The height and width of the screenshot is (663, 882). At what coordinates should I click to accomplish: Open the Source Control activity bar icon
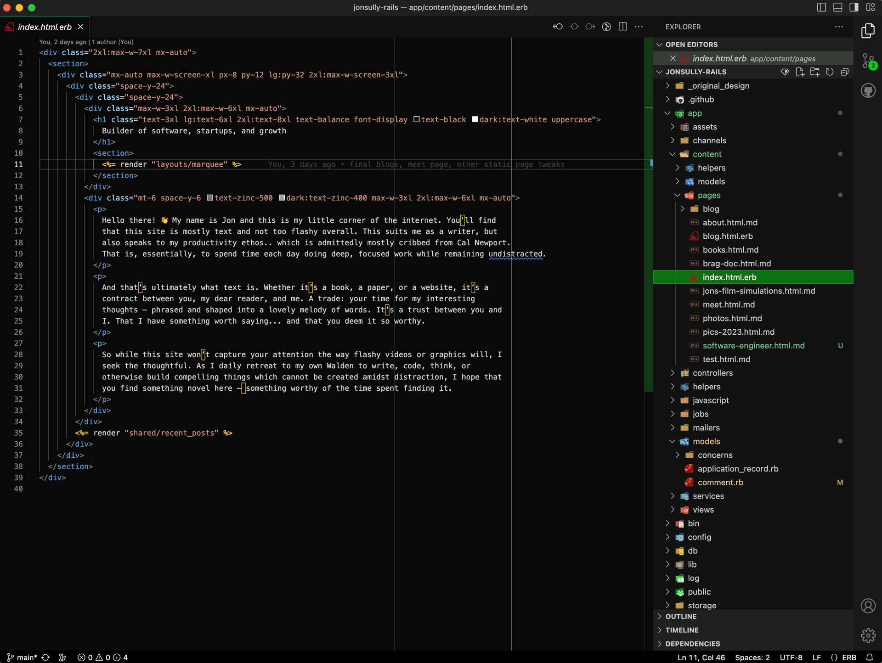[x=868, y=61]
